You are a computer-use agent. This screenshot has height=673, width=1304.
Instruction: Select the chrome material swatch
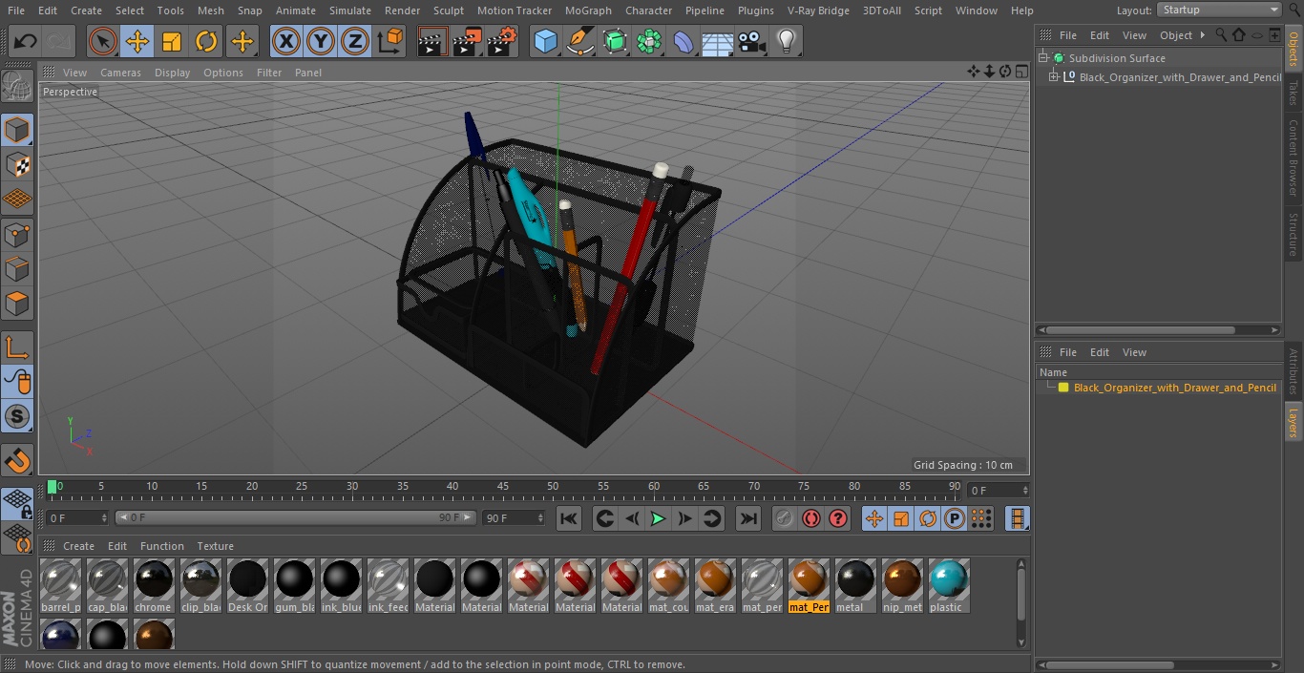coord(153,585)
